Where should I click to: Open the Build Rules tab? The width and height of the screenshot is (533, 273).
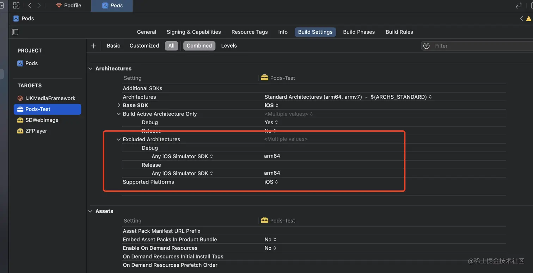click(x=399, y=32)
